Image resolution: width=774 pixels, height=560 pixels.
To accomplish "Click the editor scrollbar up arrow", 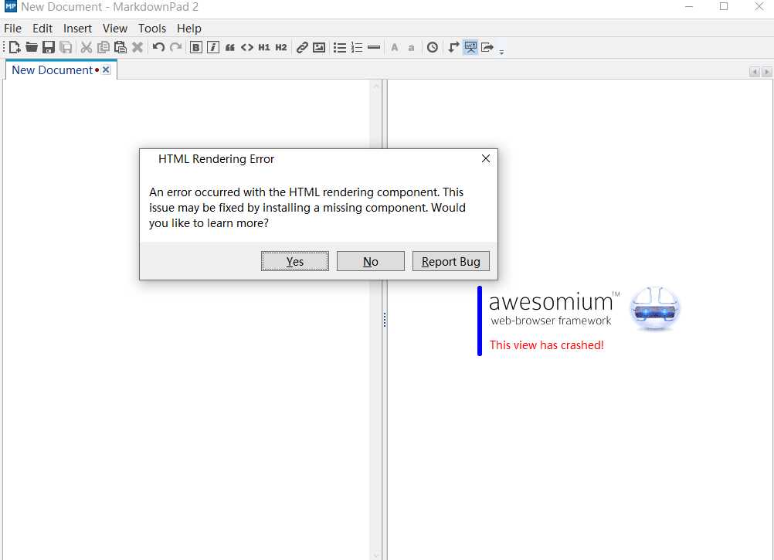I will [x=376, y=86].
